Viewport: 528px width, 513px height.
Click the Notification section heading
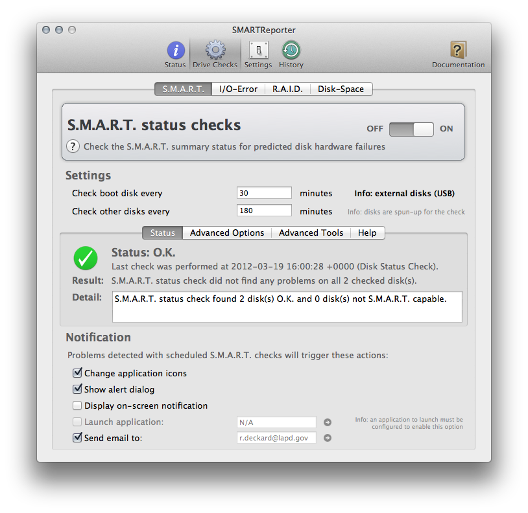point(99,337)
